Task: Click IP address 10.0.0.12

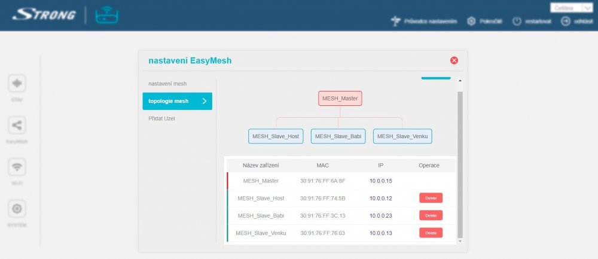Action: 380,199
